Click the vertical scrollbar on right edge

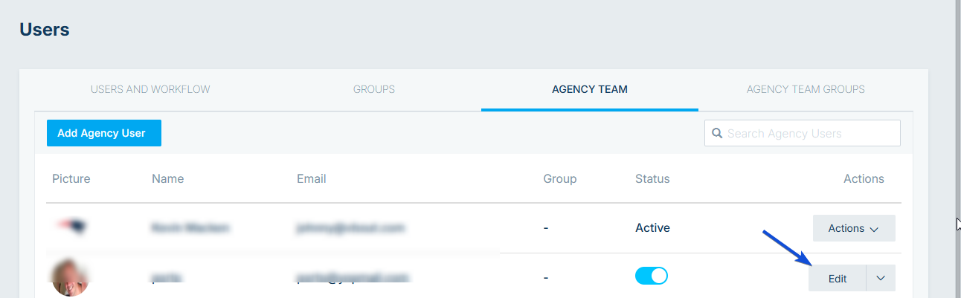click(x=958, y=149)
